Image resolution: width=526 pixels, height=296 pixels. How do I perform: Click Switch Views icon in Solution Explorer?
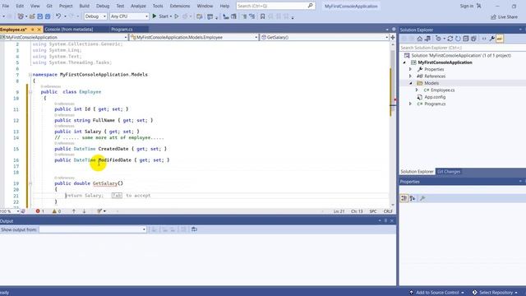pyautogui.click(x=427, y=39)
